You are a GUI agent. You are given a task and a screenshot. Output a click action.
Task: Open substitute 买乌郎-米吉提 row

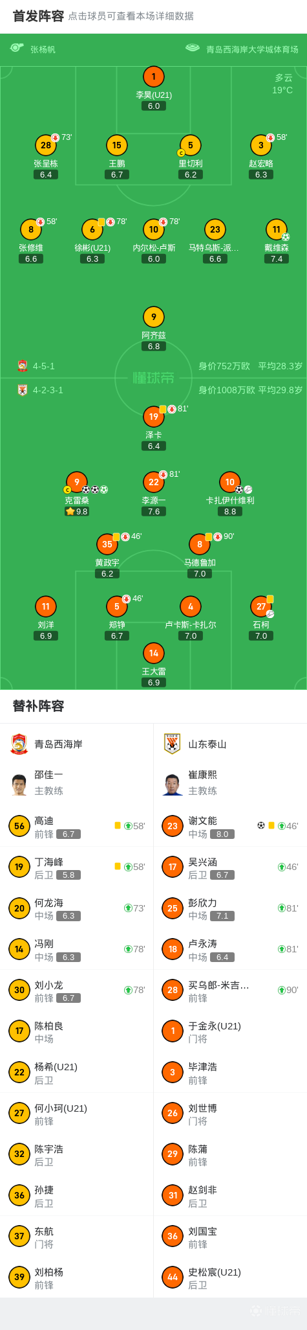click(x=230, y=990)
